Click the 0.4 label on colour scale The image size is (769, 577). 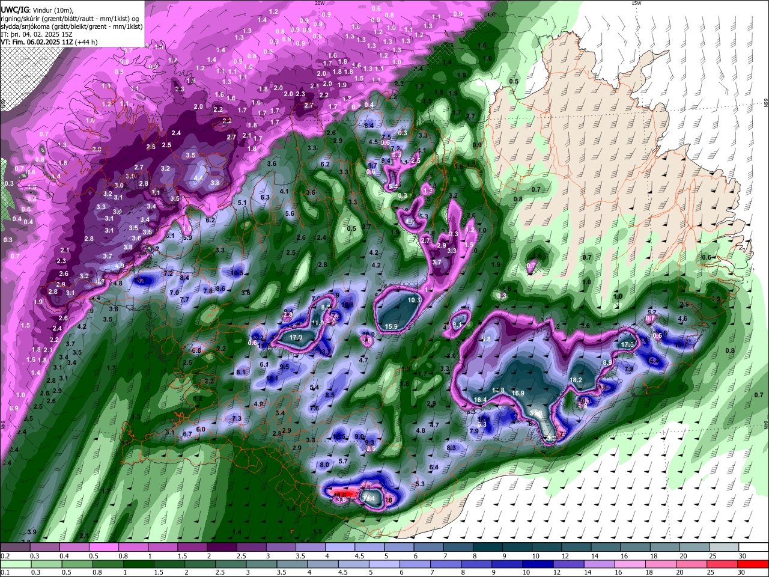tap(64, 556)
